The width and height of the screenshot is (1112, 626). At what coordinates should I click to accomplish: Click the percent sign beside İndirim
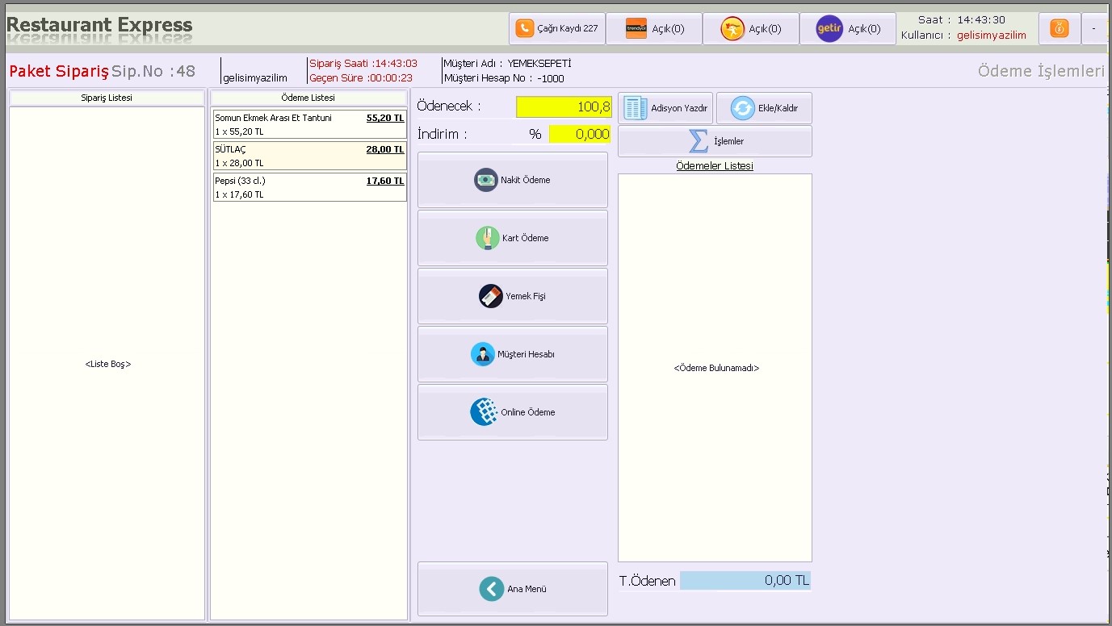point(535,134)
